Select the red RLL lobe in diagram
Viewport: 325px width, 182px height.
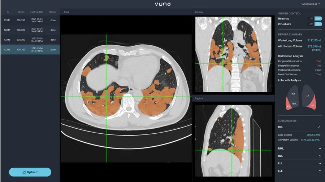point(288,106)
